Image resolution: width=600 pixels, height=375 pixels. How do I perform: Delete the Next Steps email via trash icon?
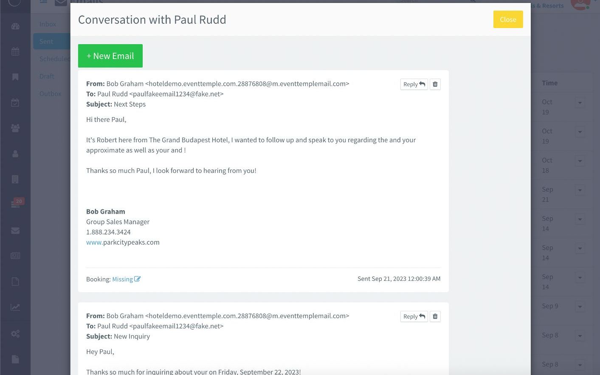(x=435, y=84)
